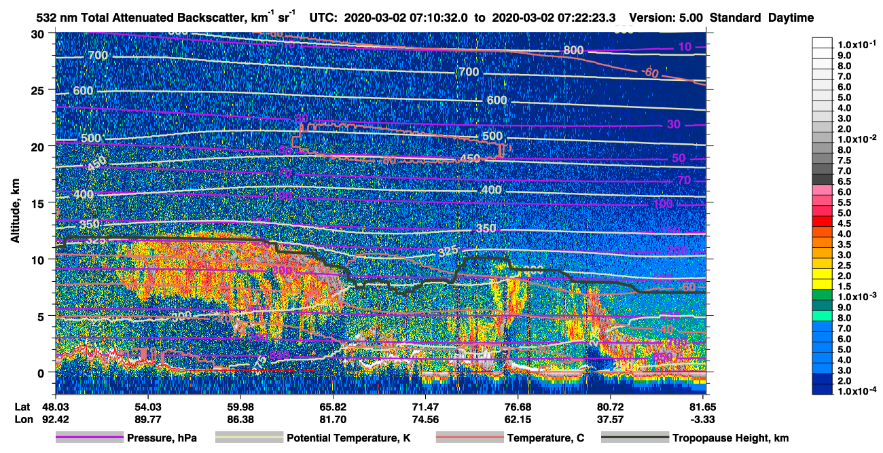Viewport: 883px width, 453px height.
Task: Select the start time '2020-03-02 07:10:32.0'
Action: [407, 18]
